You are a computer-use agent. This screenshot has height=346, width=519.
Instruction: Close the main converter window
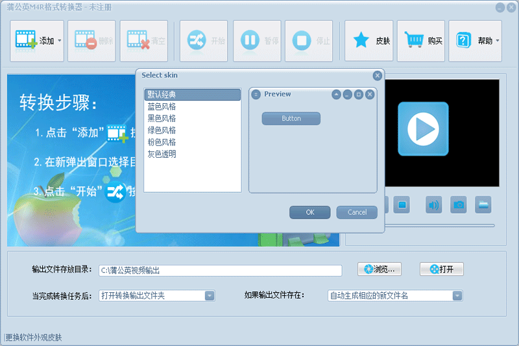tap(512, 7)
